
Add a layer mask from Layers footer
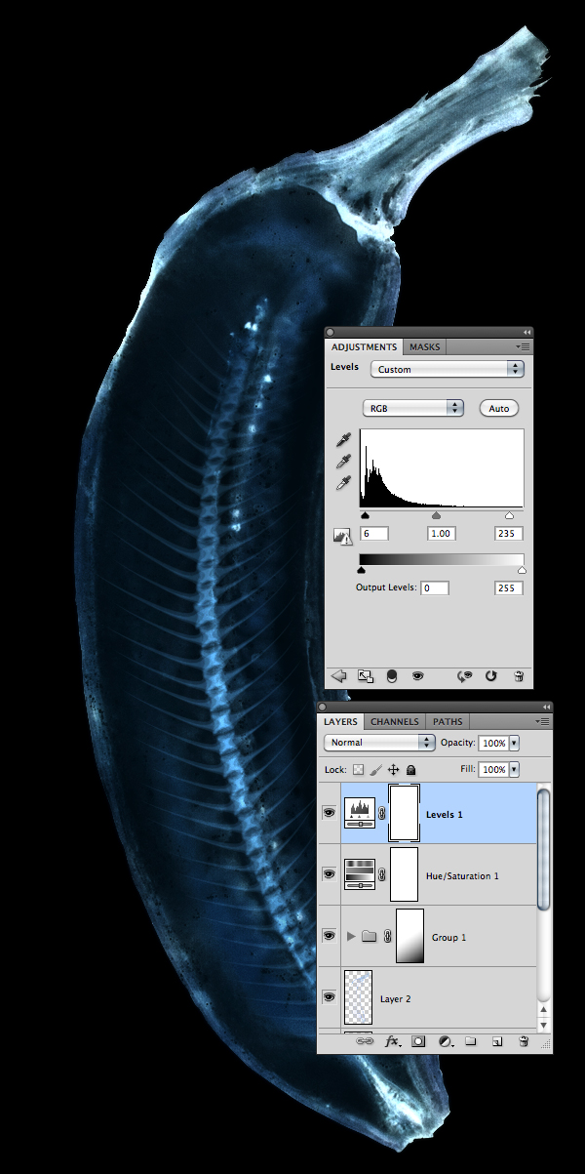pos(418,1041)
